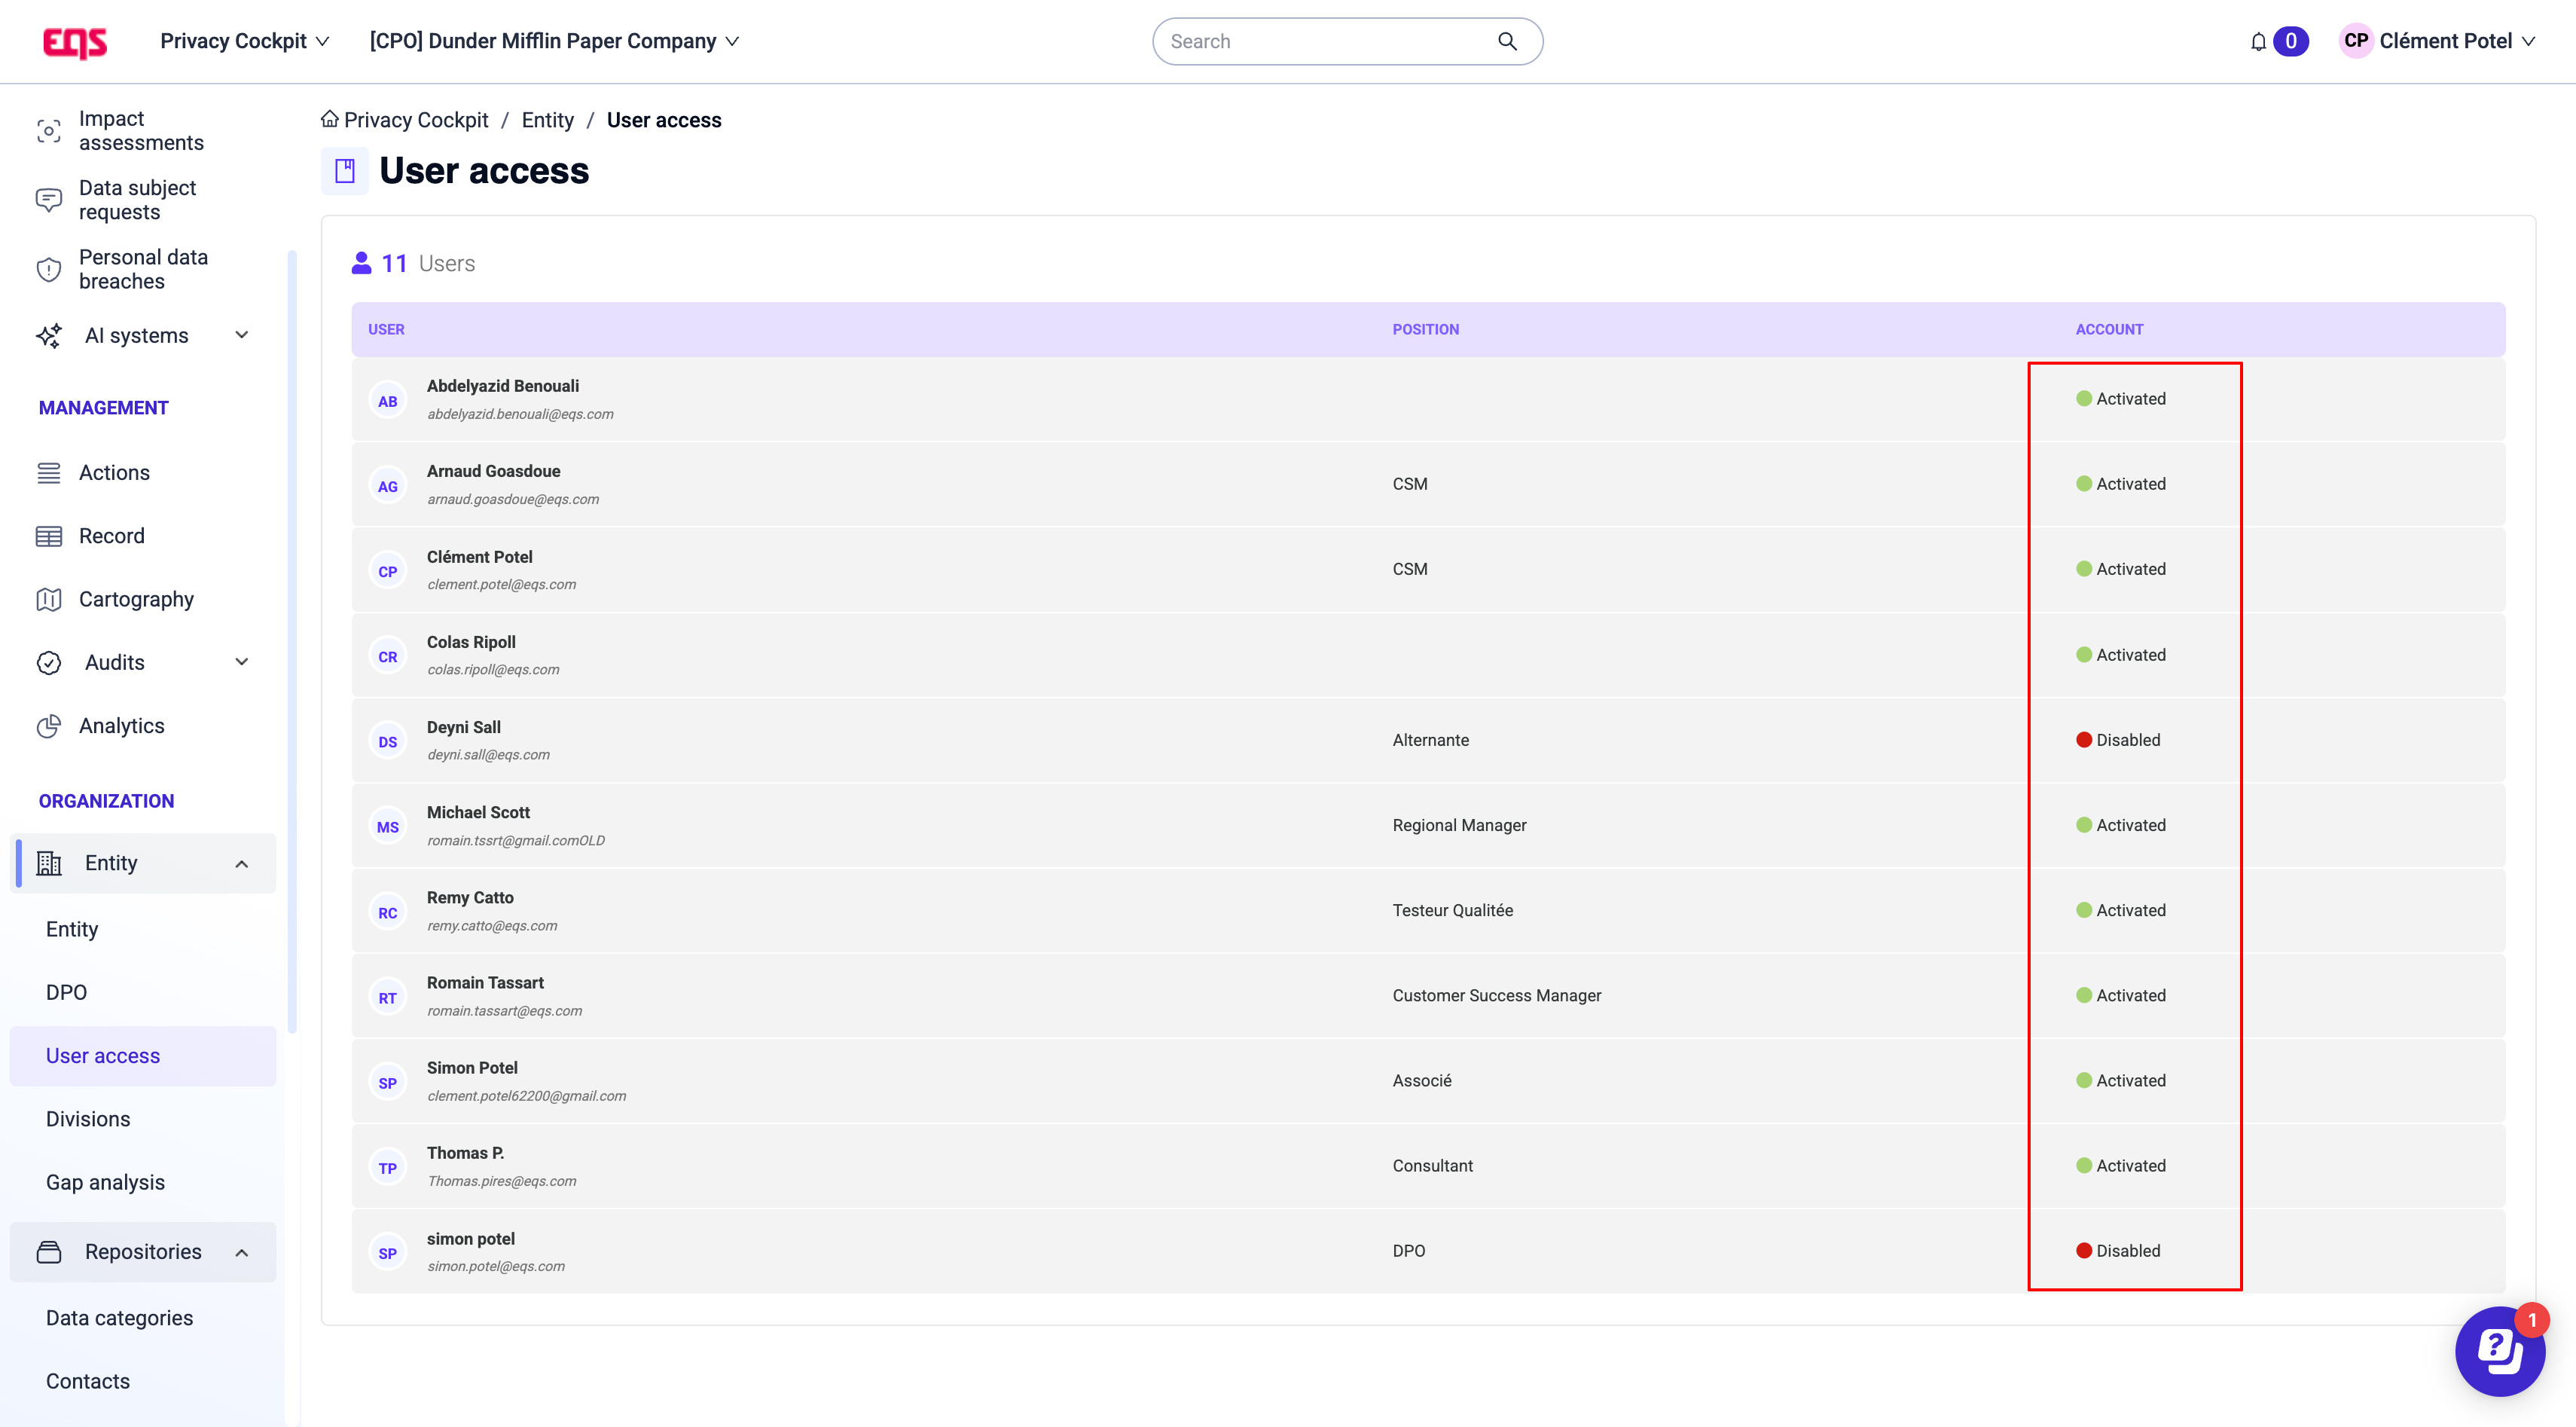2576x1427 pixels.
Task: Click remy.catto@eqs.com email
Action: coord(492,926)
